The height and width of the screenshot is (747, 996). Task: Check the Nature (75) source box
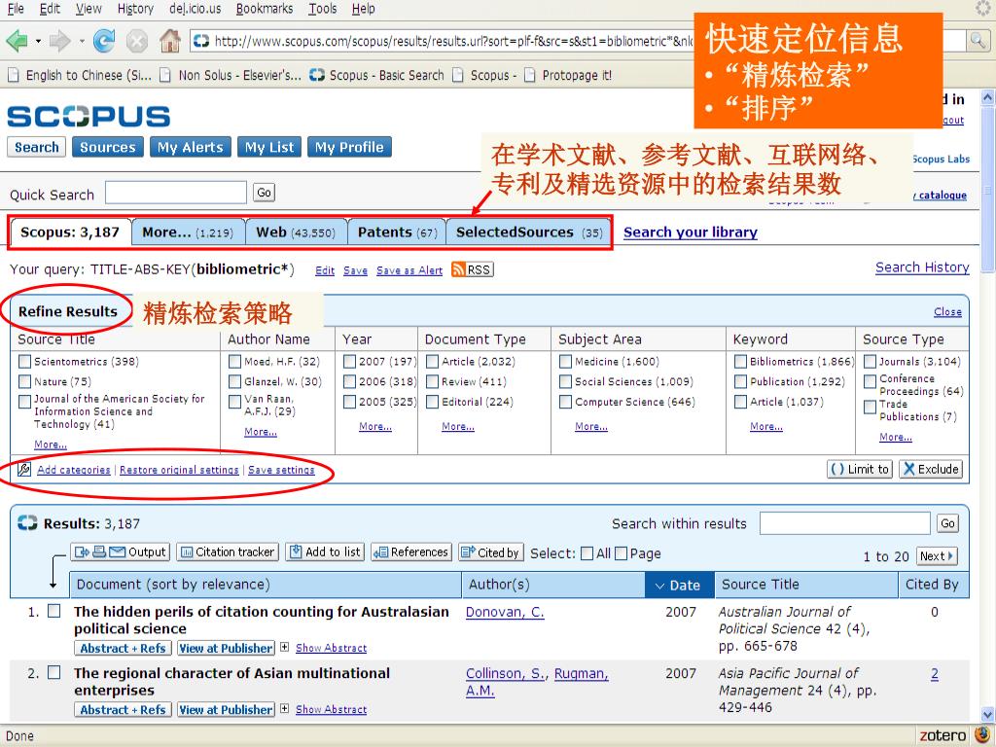pyautogui.click(x=24, y=381)
